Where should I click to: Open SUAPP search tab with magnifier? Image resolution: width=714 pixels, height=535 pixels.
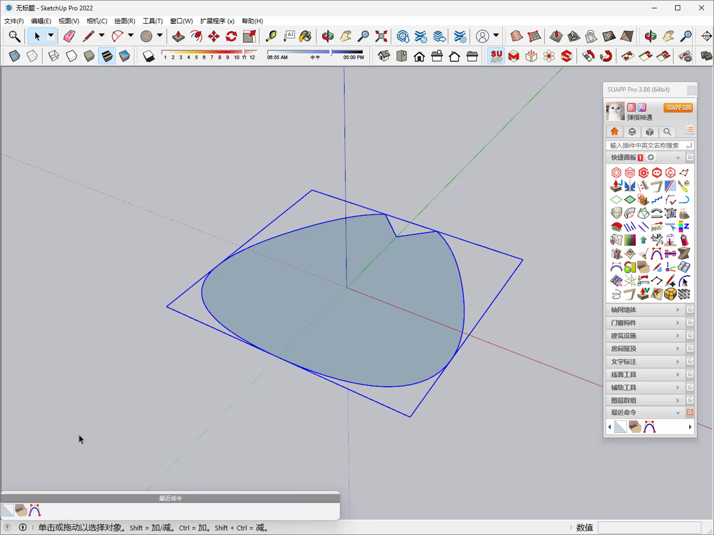(667, 131)
